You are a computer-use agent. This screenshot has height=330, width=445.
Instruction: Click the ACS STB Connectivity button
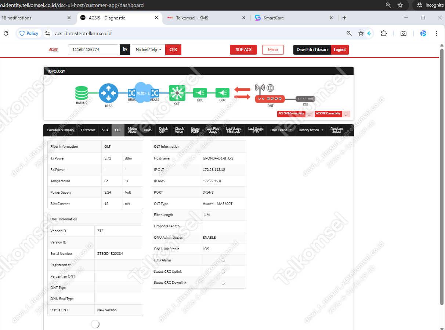pos(328,114)
